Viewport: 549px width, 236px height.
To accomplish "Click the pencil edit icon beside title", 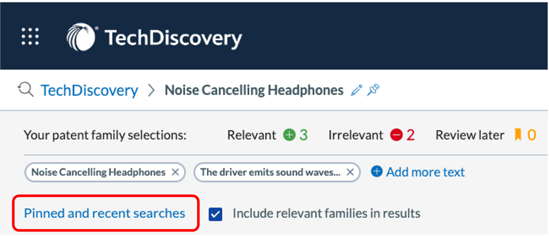I will point(357,90).
